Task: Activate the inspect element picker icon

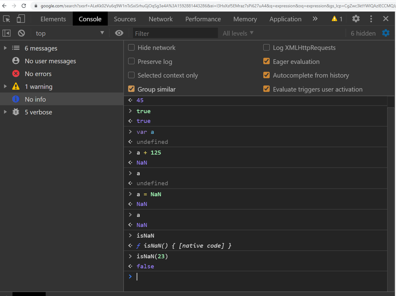Action: point(7,19)
